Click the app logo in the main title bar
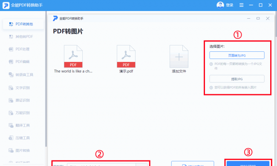 [6, 5]
